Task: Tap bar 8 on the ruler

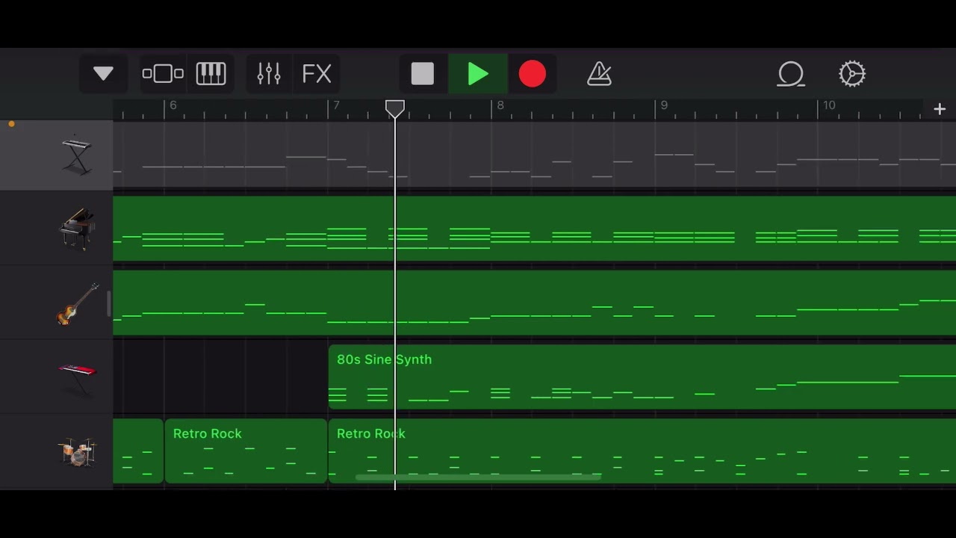Action: click(x=500, y=105)
